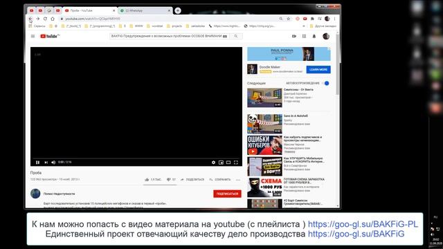Enable theater mode in the player

[228, 163]
